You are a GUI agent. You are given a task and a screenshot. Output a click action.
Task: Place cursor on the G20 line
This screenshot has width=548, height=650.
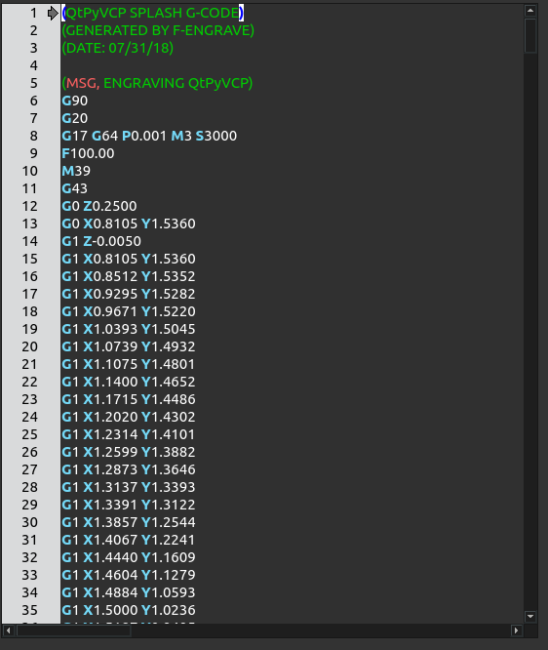[74, 118]
